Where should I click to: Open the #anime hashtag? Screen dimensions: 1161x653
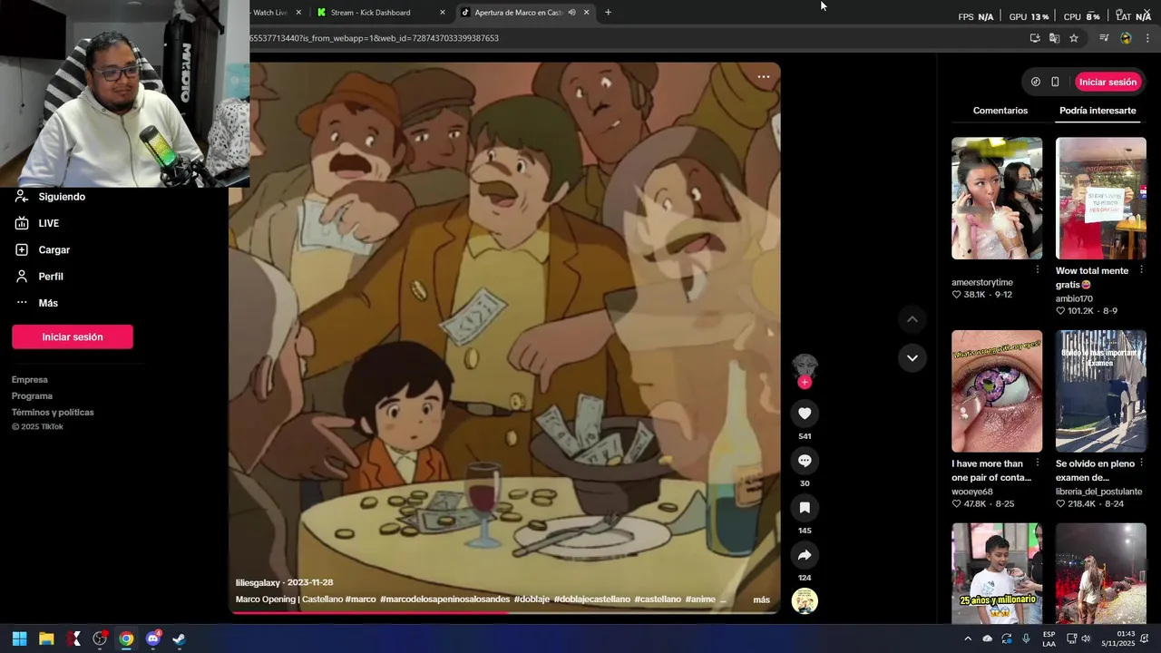point(700,599)
